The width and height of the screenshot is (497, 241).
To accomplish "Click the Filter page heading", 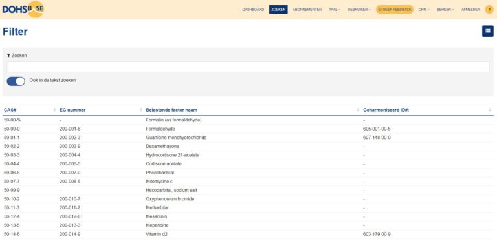I will 15,32.
